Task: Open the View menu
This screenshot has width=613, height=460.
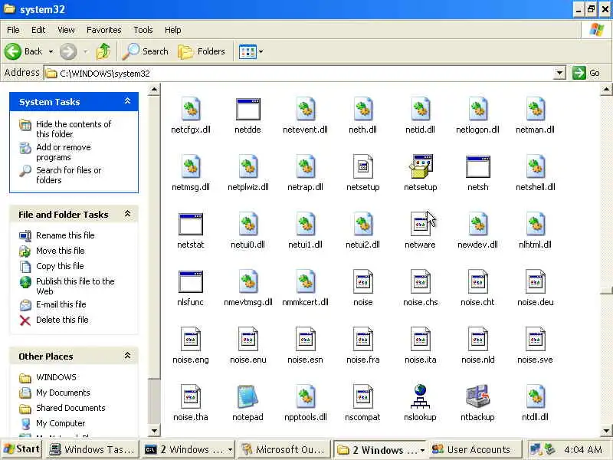Action: tap(66, 30)
